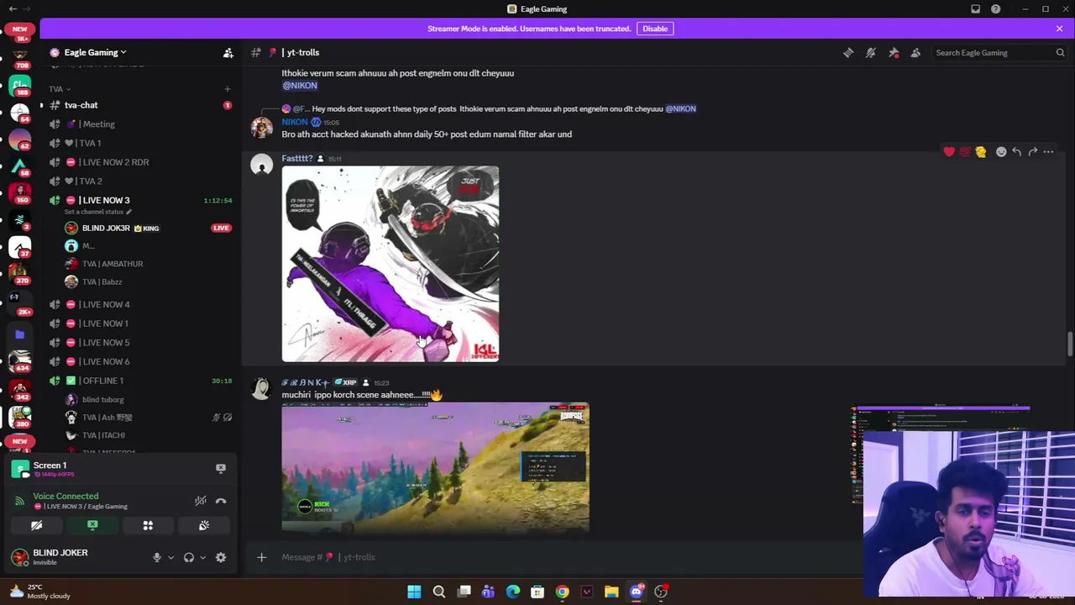
Task: Open the Inbox icon in title bar
Action: pyautogui.click(x=975, y=9)
